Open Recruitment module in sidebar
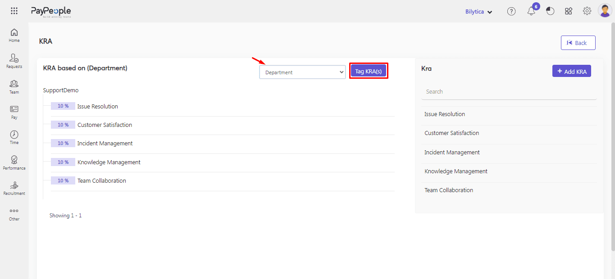This screenshot has width=615, height=279. point(14,188)
